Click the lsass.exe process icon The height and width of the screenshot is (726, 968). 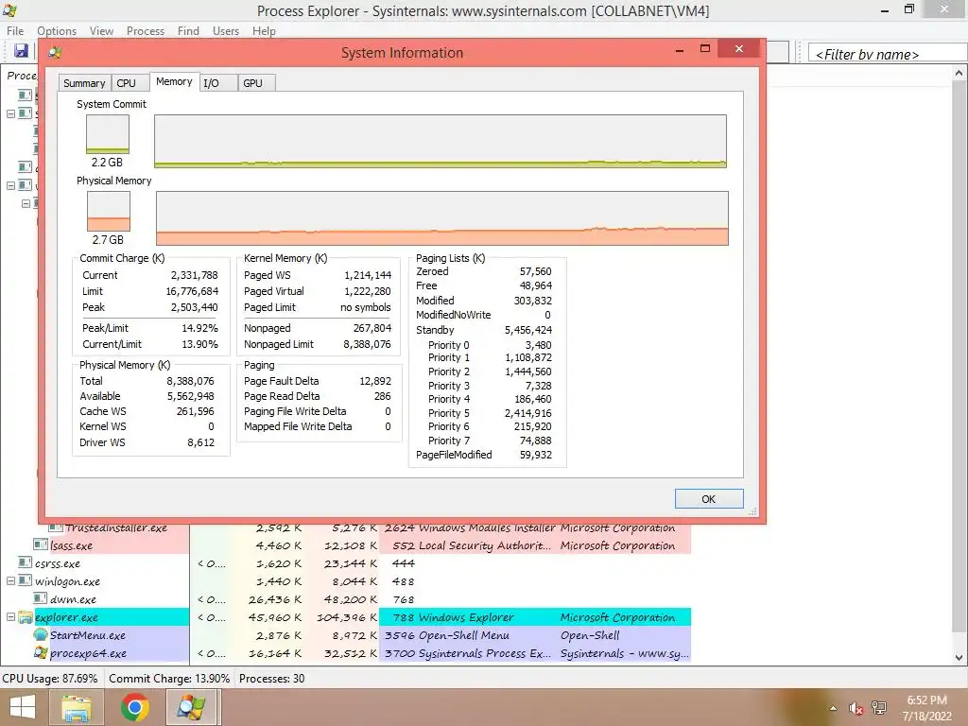coord(41,545)
